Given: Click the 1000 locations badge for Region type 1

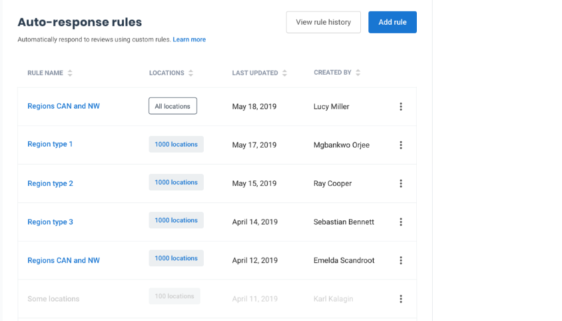Looking at the screenshot, I should click(x=176, y=145).
